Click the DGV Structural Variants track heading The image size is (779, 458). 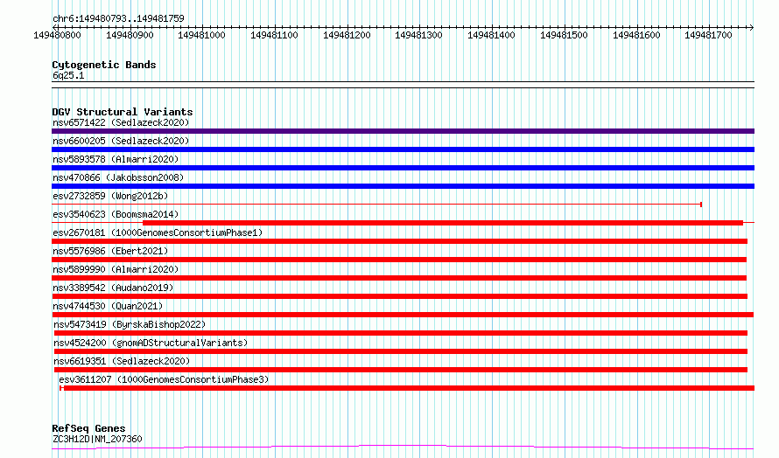[123, 112]
